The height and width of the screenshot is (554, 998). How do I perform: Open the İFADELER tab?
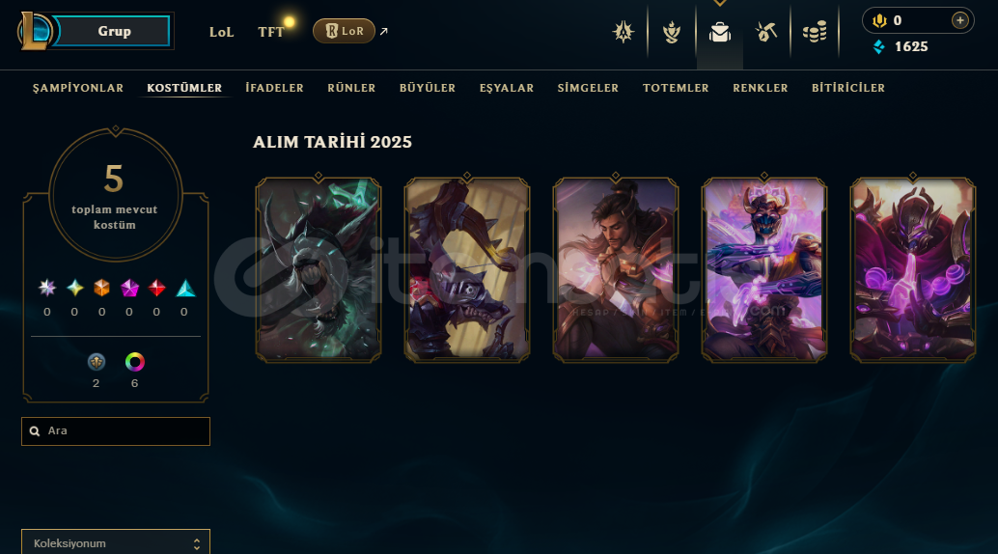point(274,88)
